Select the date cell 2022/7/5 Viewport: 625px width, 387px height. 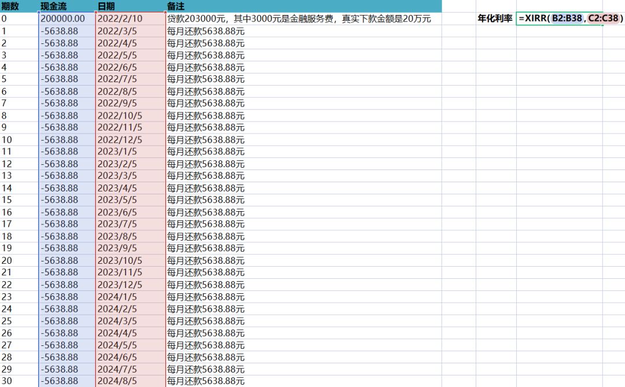131,79
